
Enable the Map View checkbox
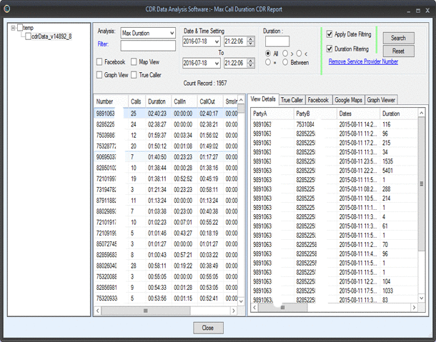click(x=134, y=62)
